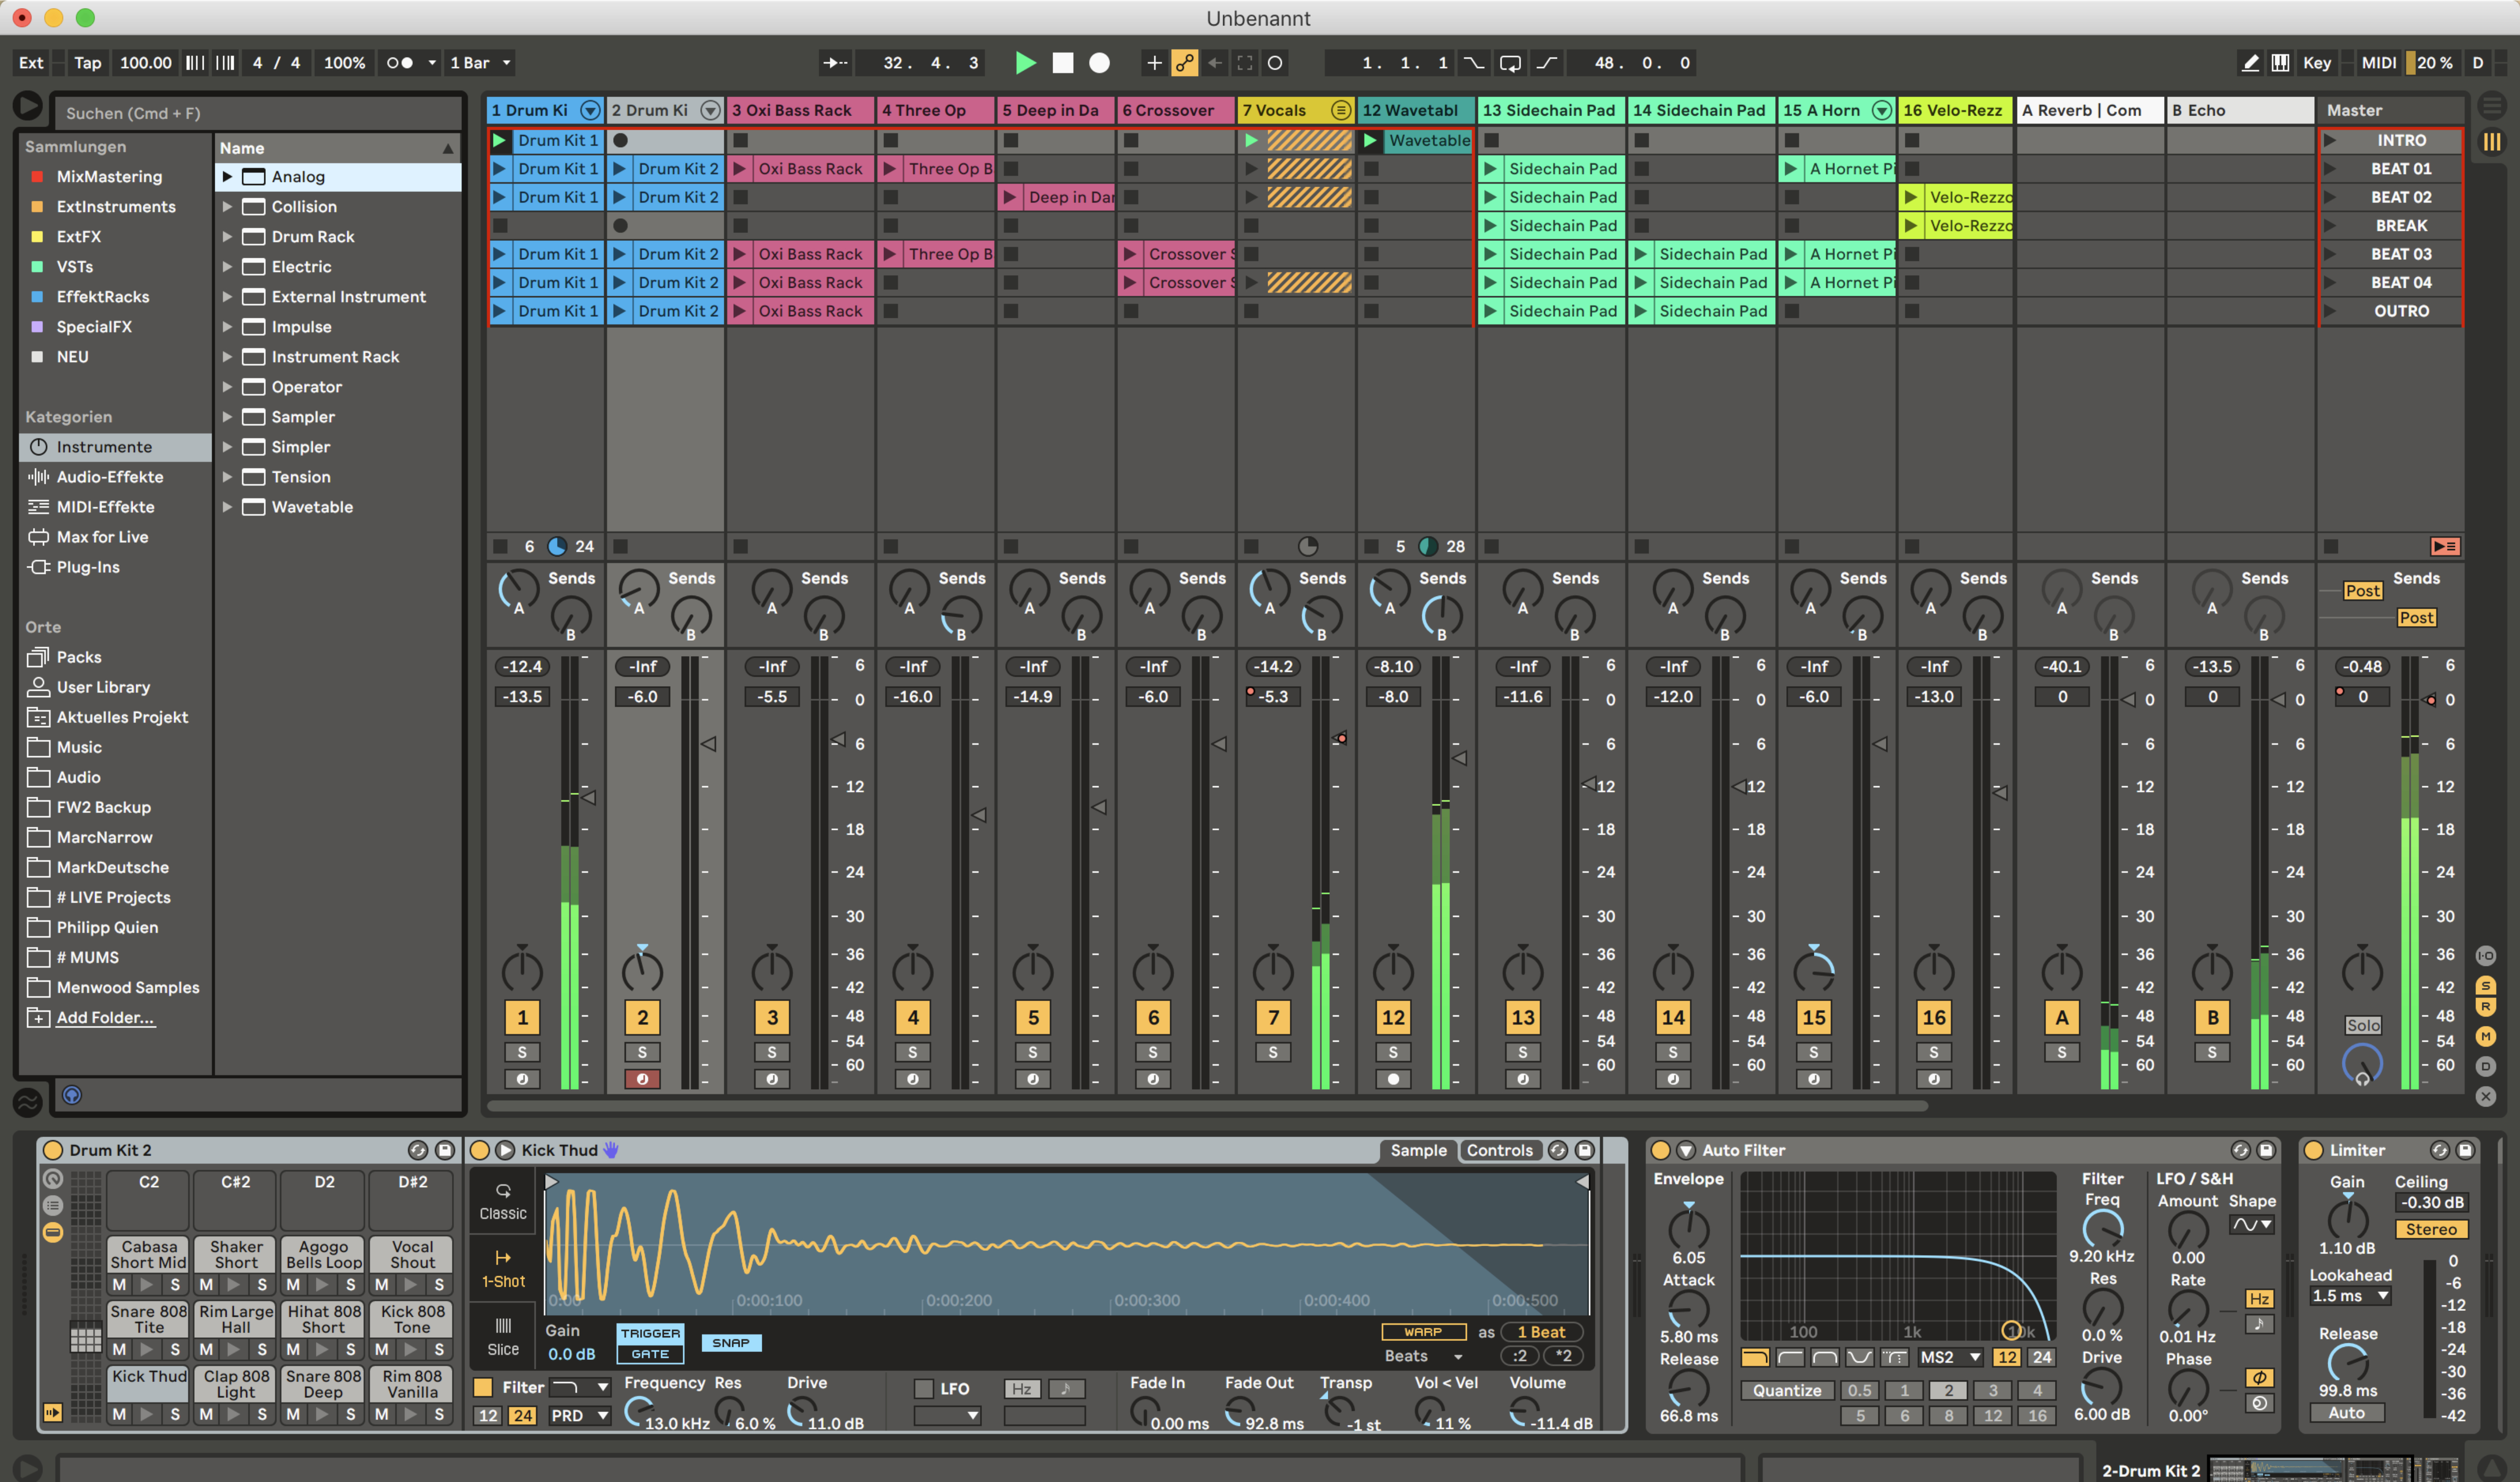
Task: Deactivate track 12 Wavetable activator
Action: point(1393,1017)
